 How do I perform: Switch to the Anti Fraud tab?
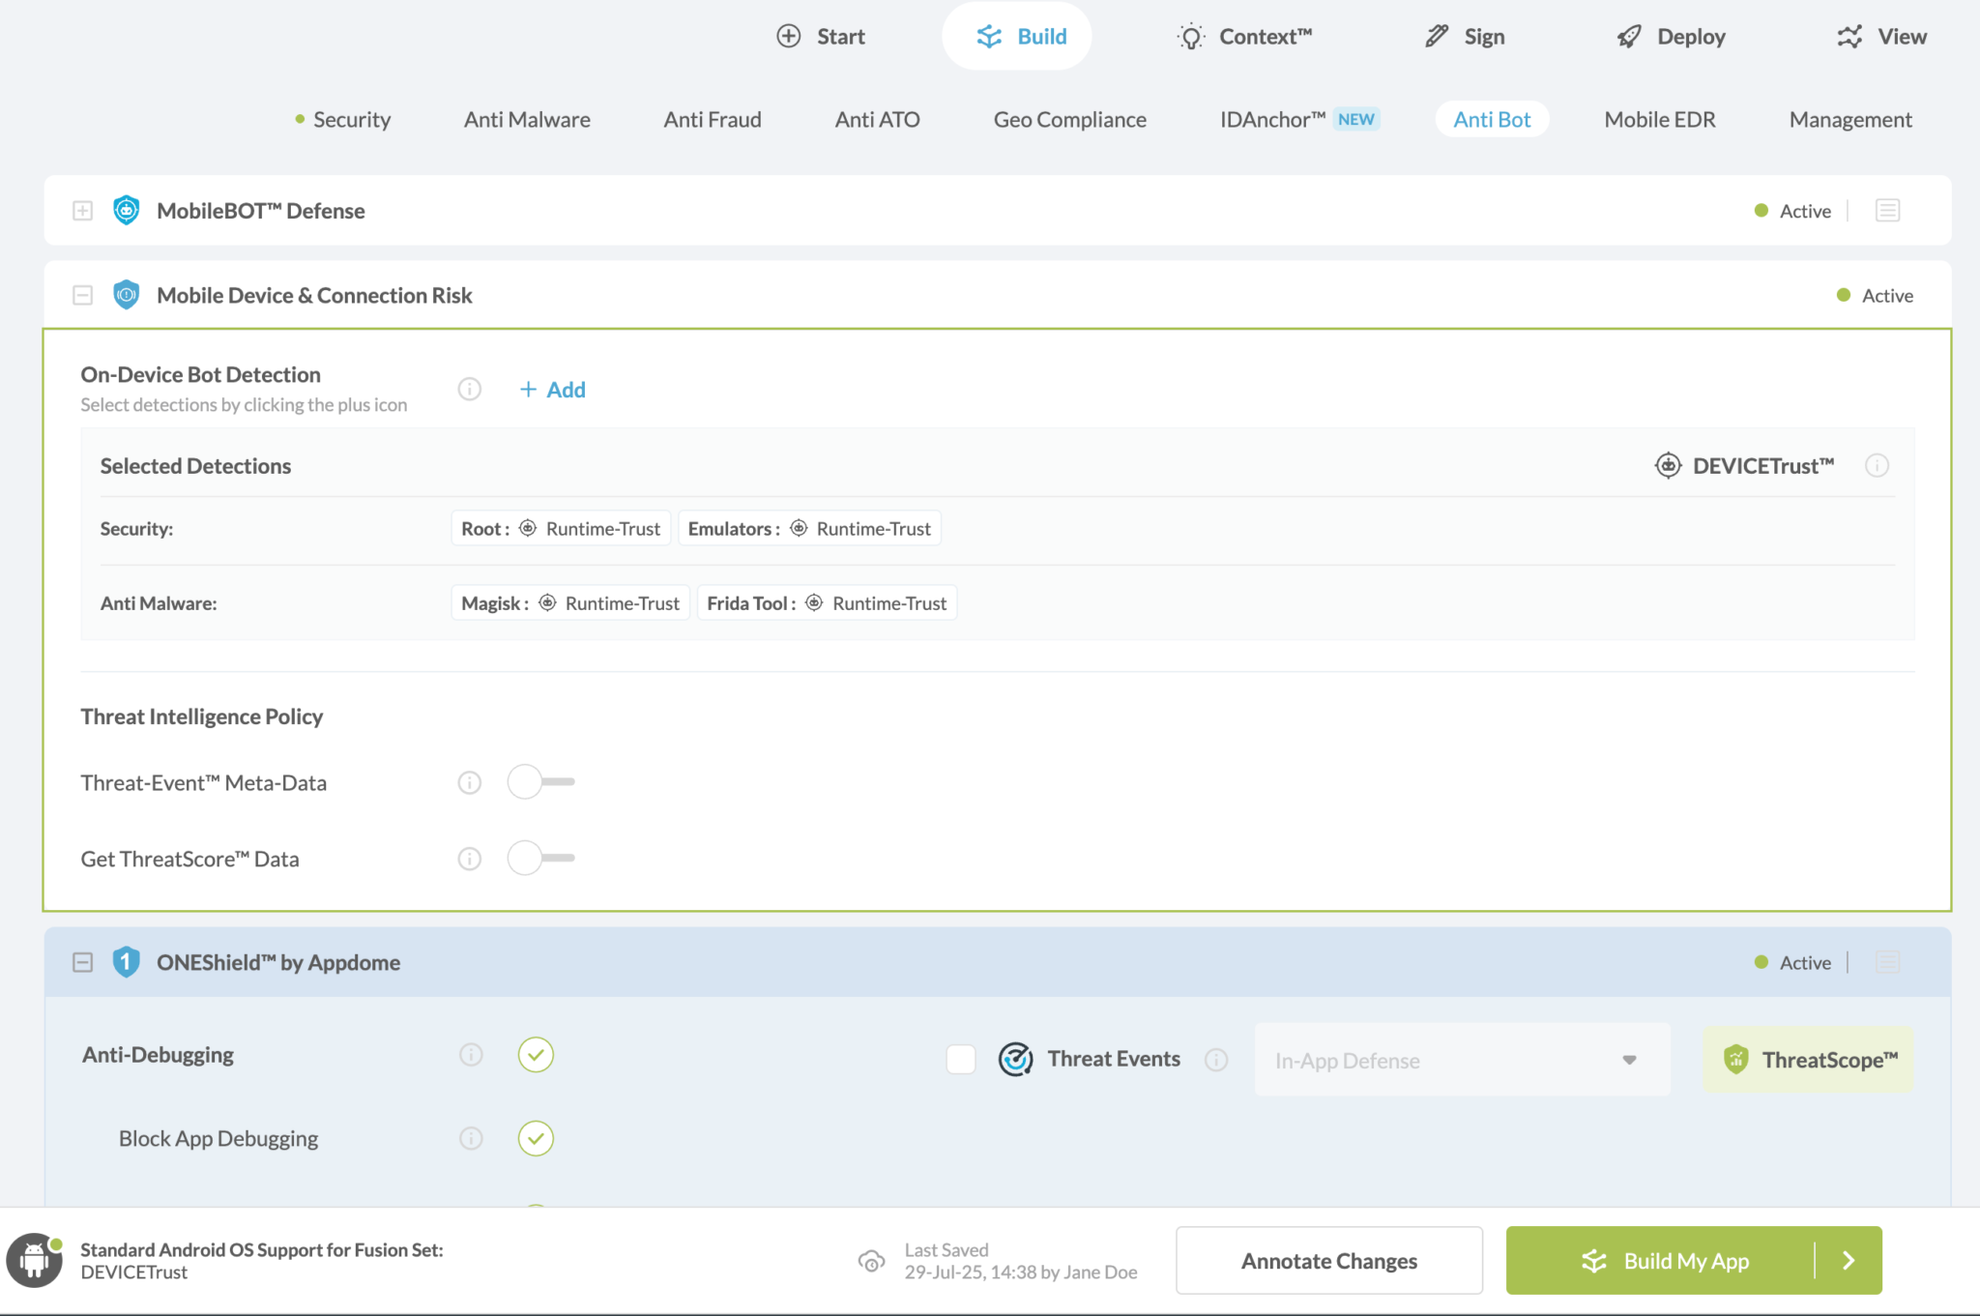[713, 120]
